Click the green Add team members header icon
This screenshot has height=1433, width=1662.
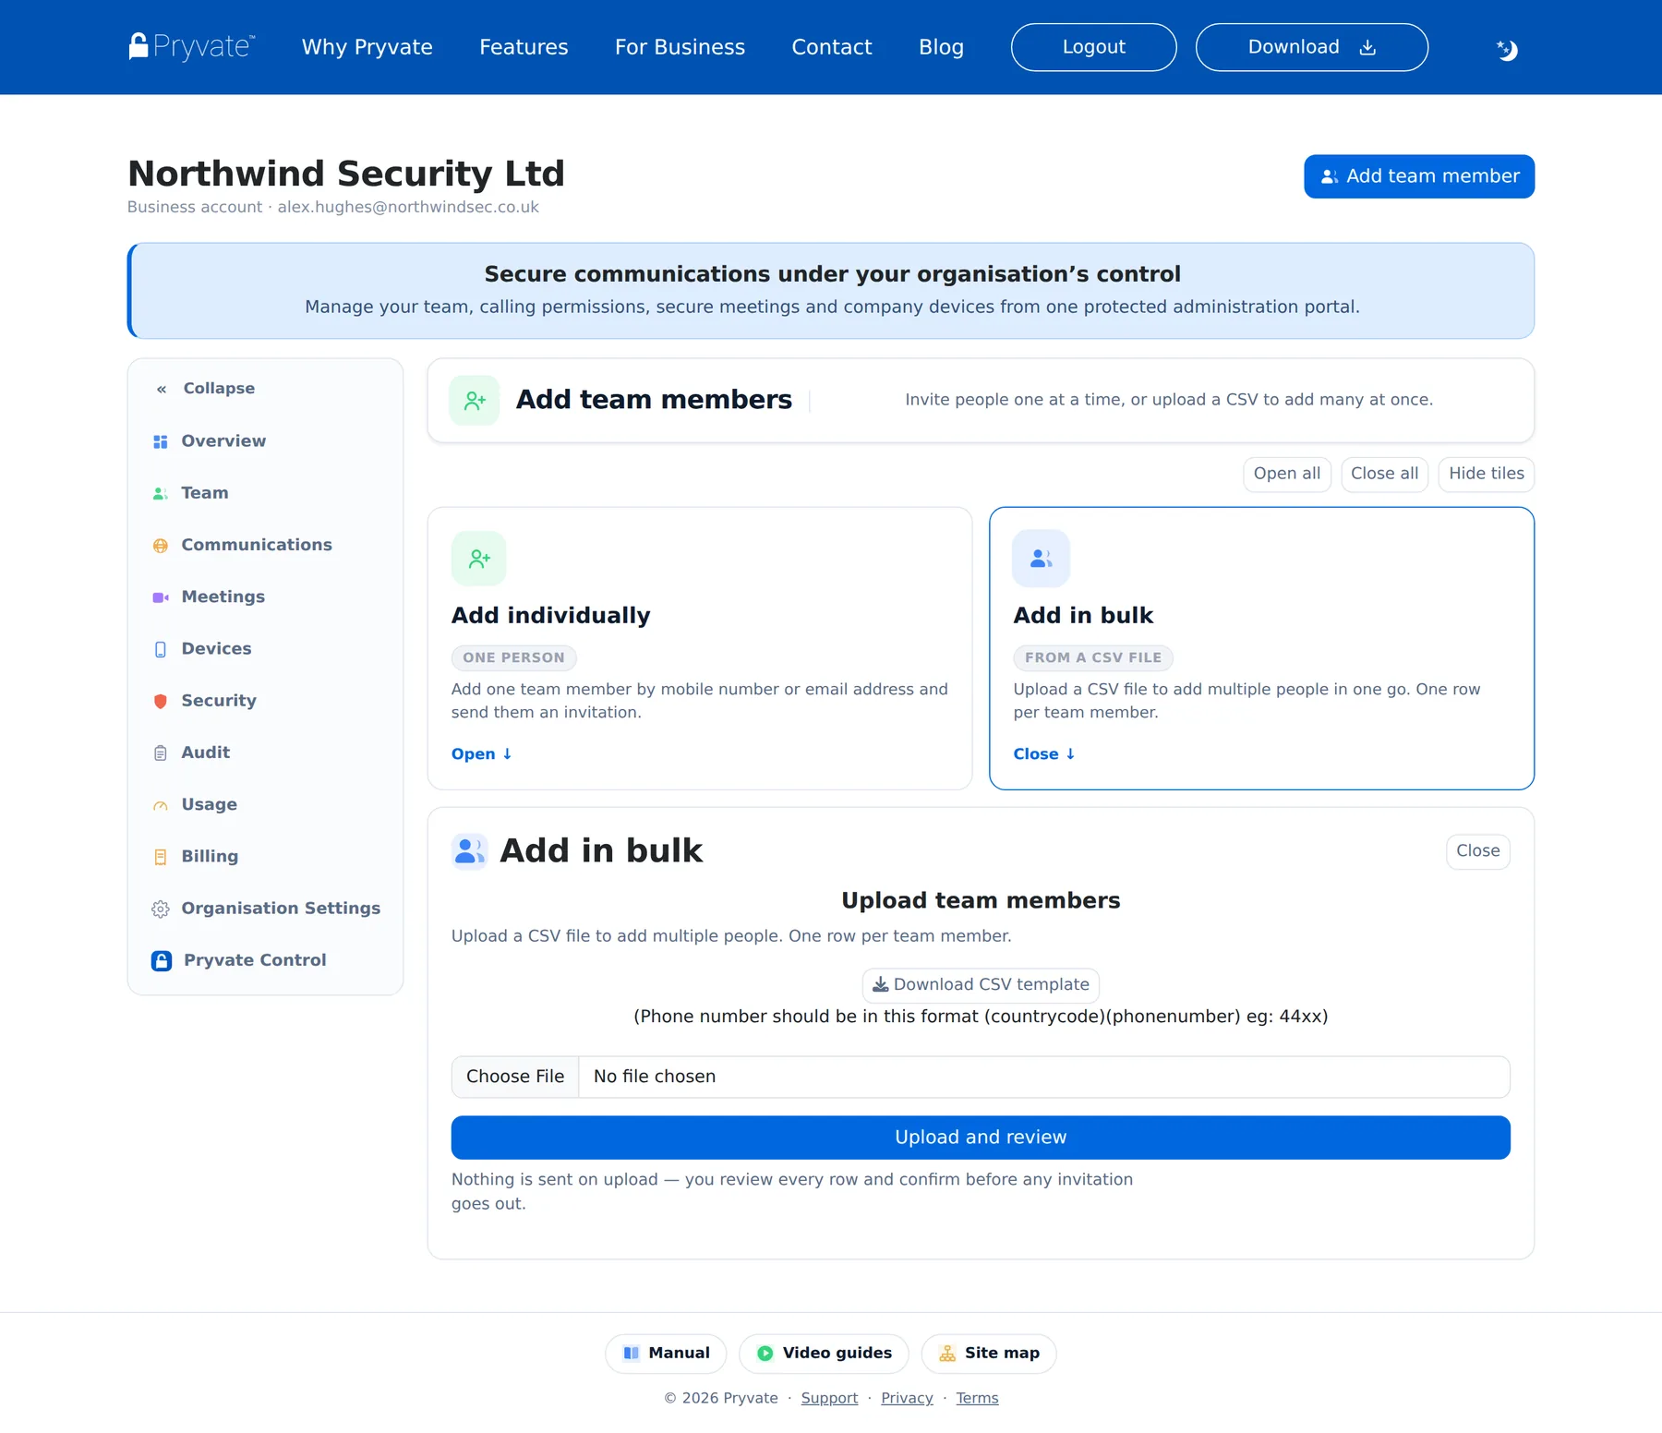tap(475, 400)
